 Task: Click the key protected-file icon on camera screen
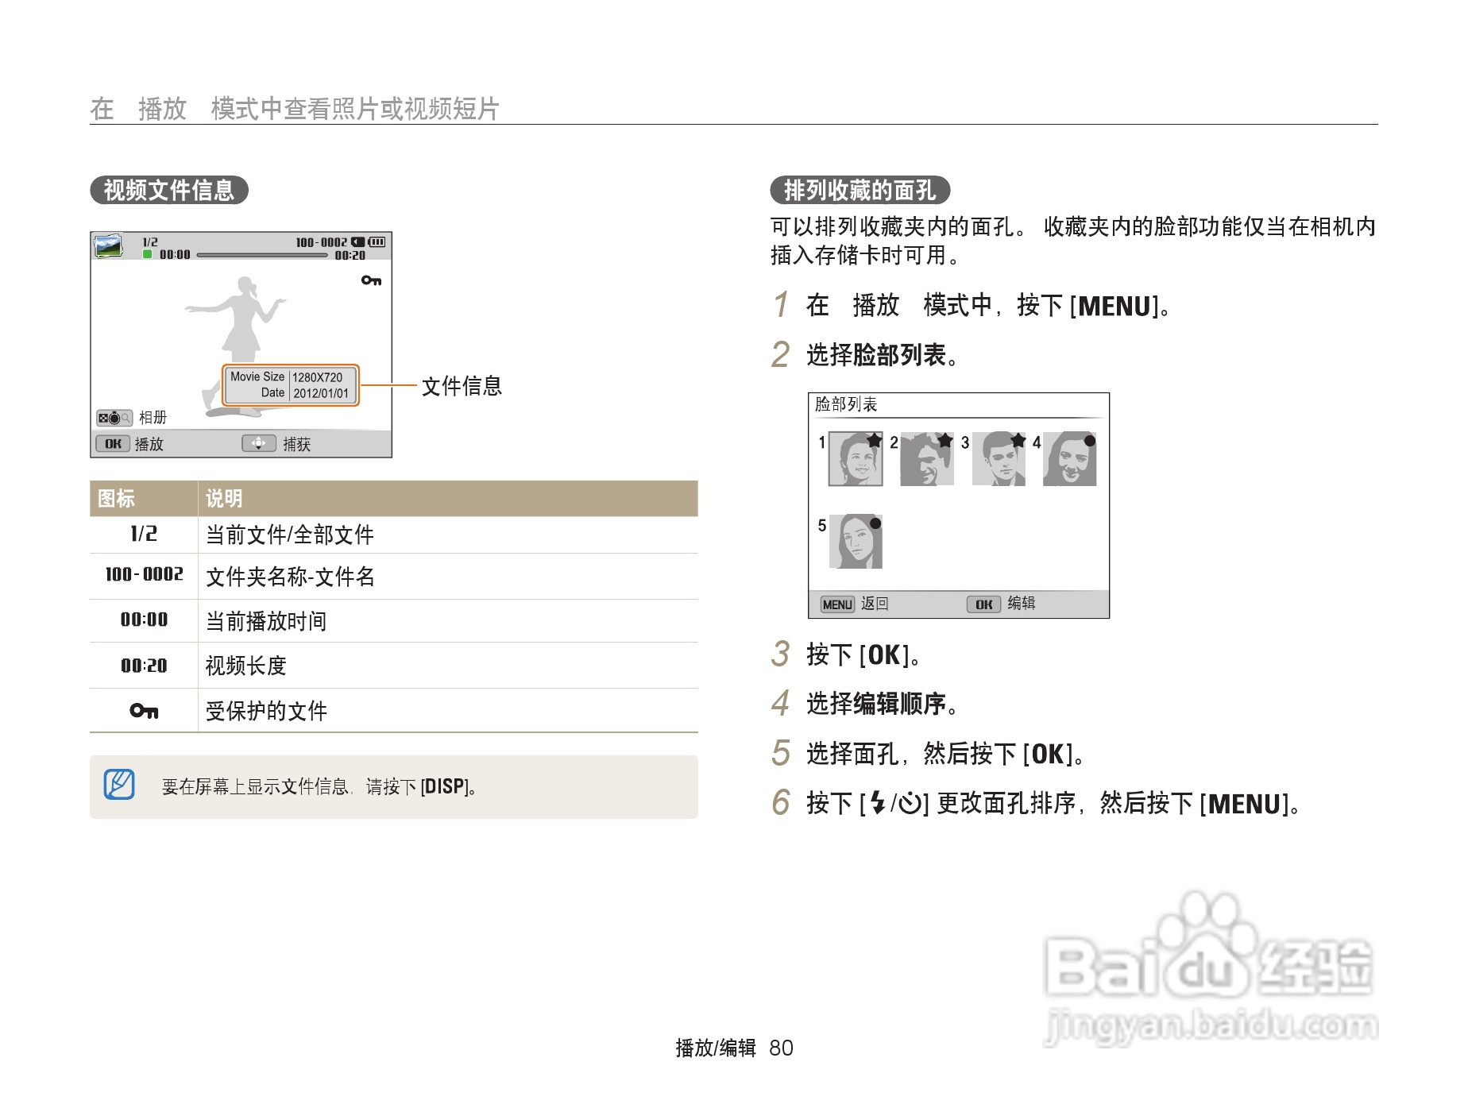click(x=371, y=280)
